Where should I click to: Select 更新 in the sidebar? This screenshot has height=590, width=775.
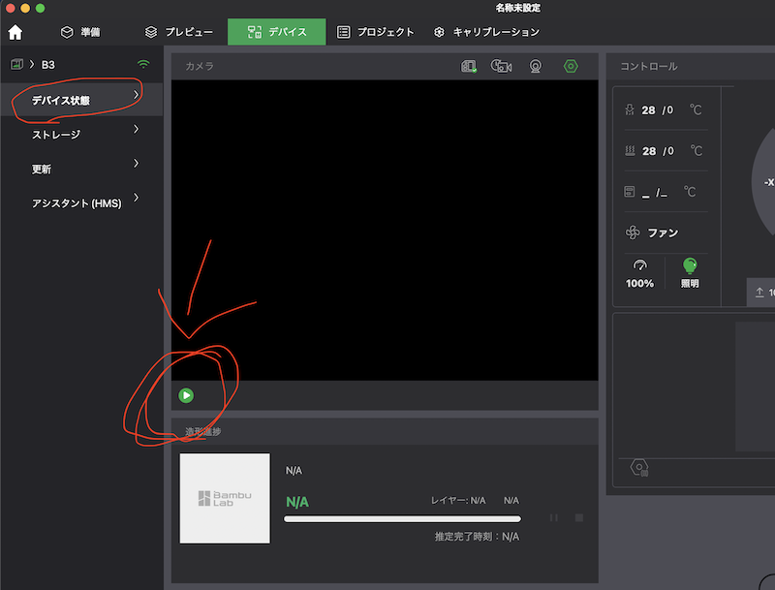point(41,169)
